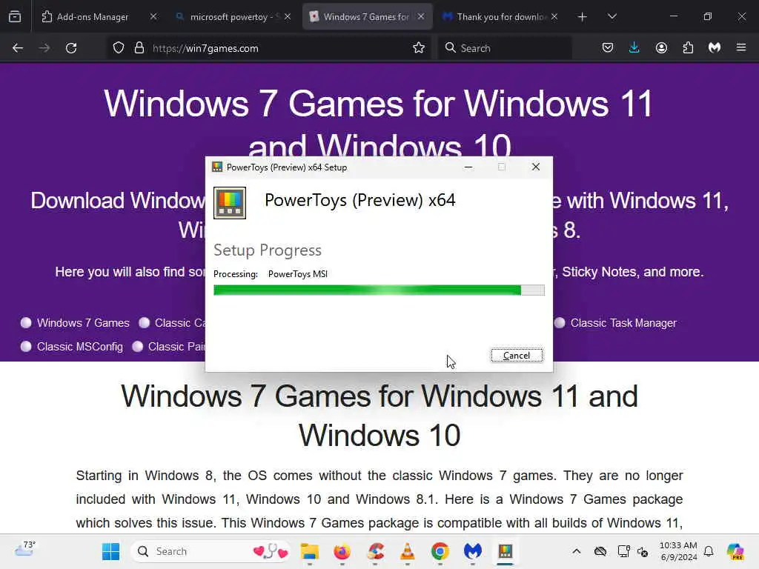Click Malwarebytes extension toolbar icon
The image size is (759, 569).
(x=715, y=48)
